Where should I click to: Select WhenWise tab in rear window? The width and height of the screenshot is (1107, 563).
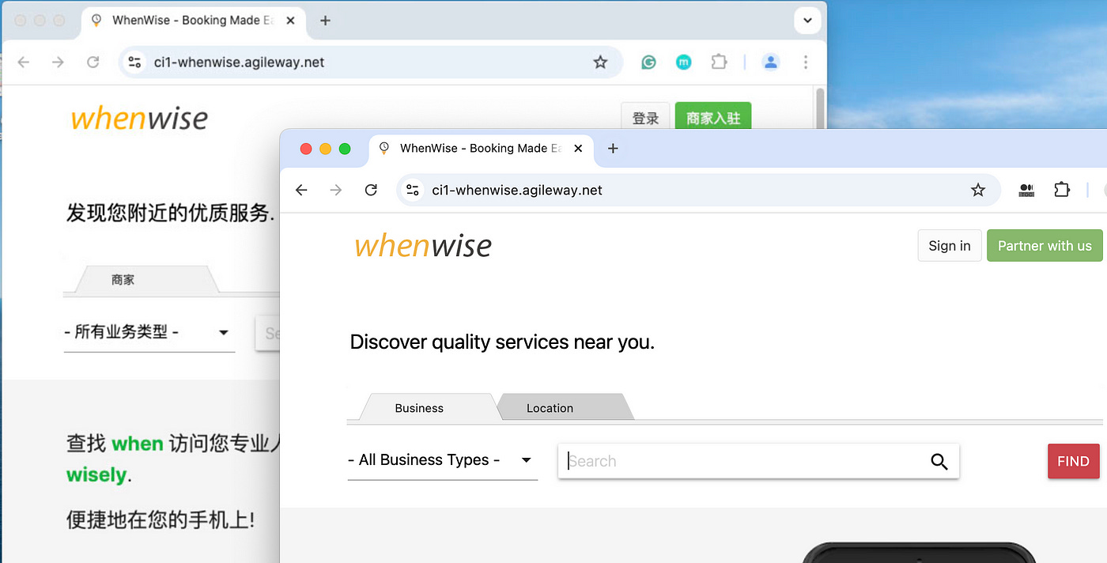coord(193,21)
